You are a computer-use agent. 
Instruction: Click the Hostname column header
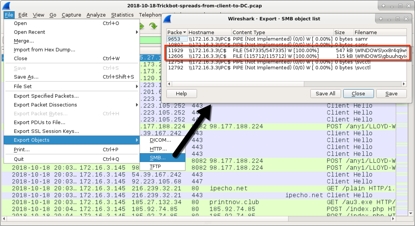[210, 32]
